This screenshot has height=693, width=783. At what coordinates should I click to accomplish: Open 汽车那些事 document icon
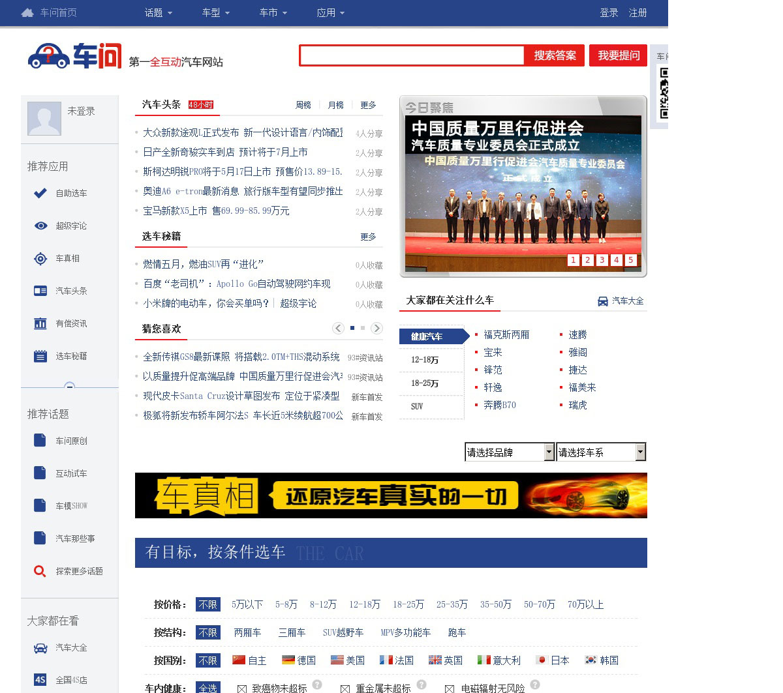pyautogui.click(x=40, y=538)
